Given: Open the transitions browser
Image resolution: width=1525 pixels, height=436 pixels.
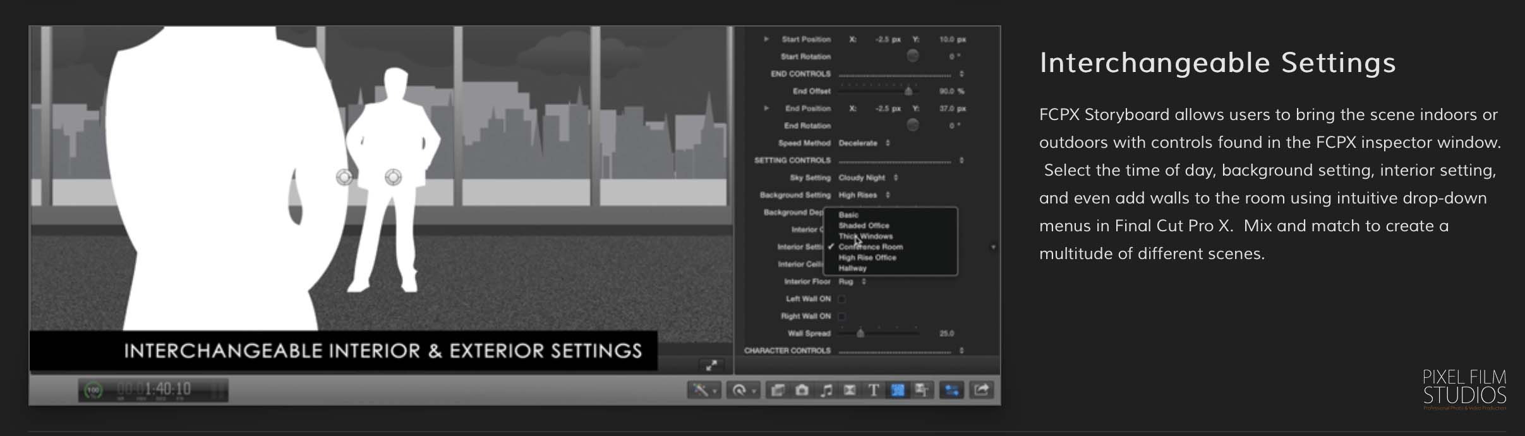Looking at the screenshot, I should coord(850,391).
